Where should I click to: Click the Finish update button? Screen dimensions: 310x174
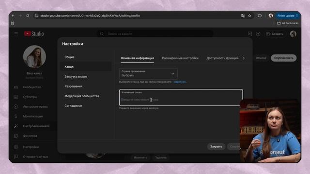[x=286, y=15]
